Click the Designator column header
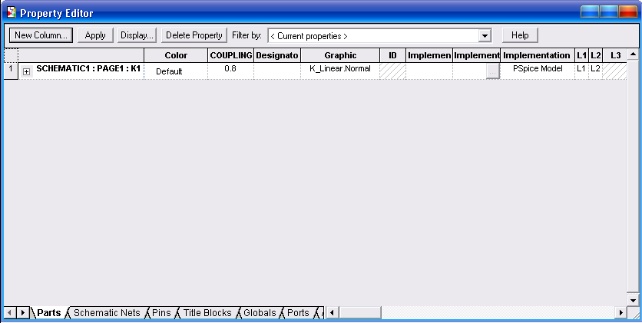The height and width of the screenshot is (323, 642). click(x=277, y=55)
